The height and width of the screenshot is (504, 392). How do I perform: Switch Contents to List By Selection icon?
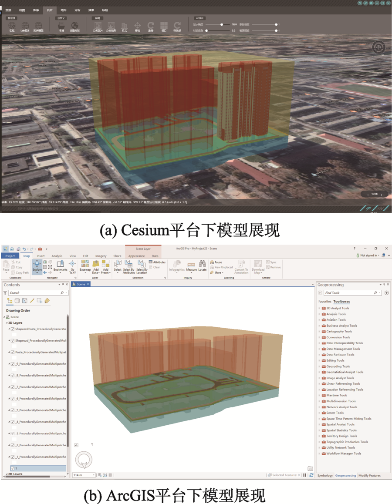24,301
